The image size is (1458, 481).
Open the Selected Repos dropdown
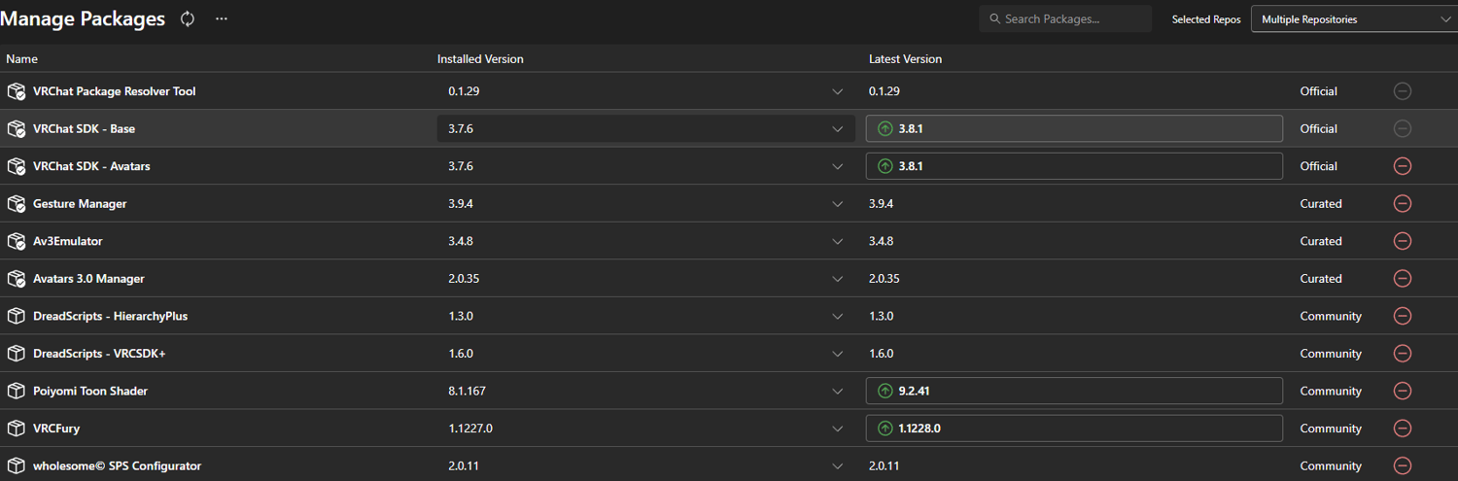pos(1353,19)
